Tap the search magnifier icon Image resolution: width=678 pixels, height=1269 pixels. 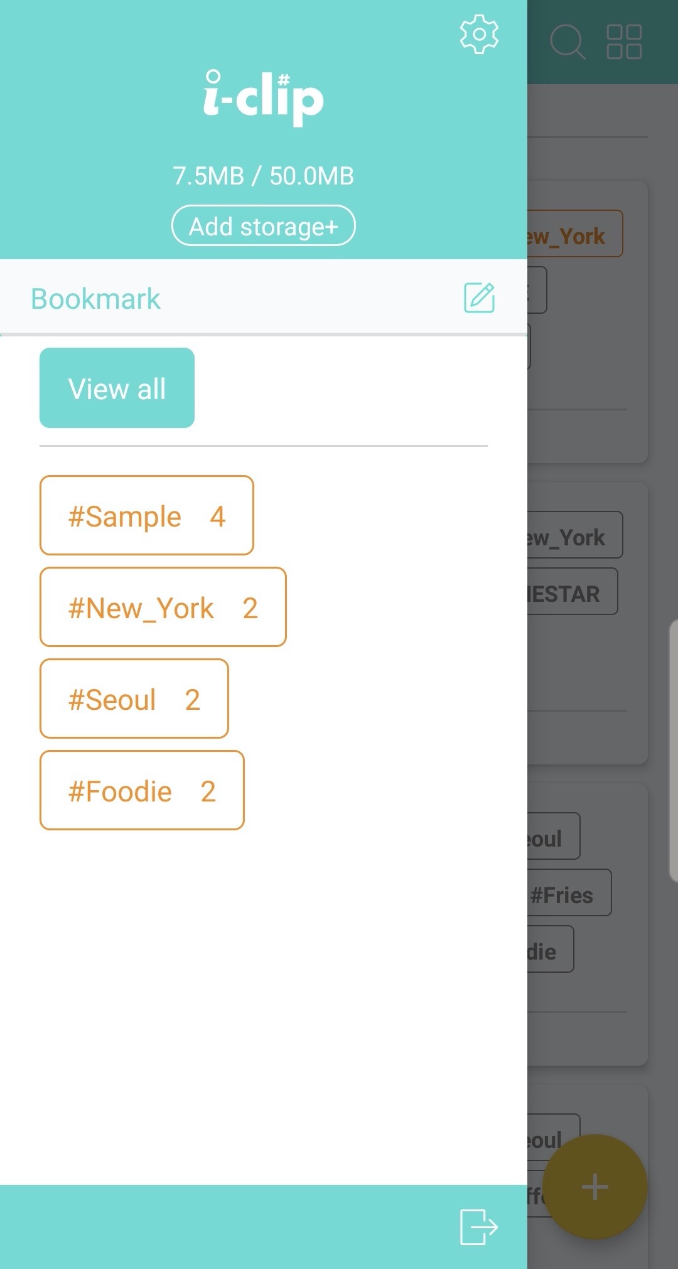click(568, 42)
